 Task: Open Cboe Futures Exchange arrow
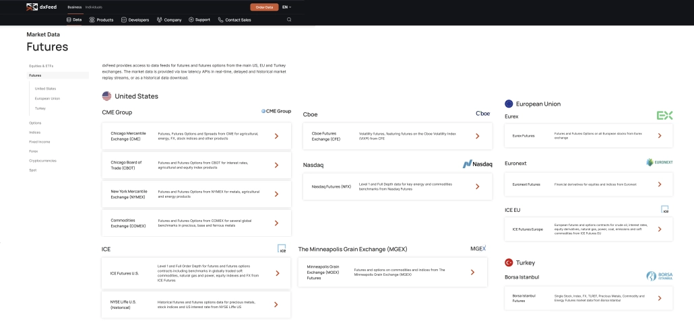[478, 136]
